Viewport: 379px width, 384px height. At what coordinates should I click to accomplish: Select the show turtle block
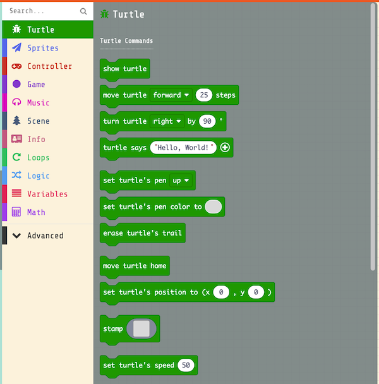click(x=124, y=69)
